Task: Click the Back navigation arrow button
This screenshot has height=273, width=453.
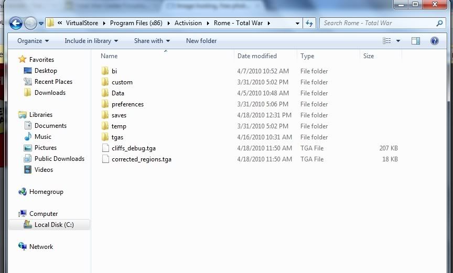Action: [16, 23]
